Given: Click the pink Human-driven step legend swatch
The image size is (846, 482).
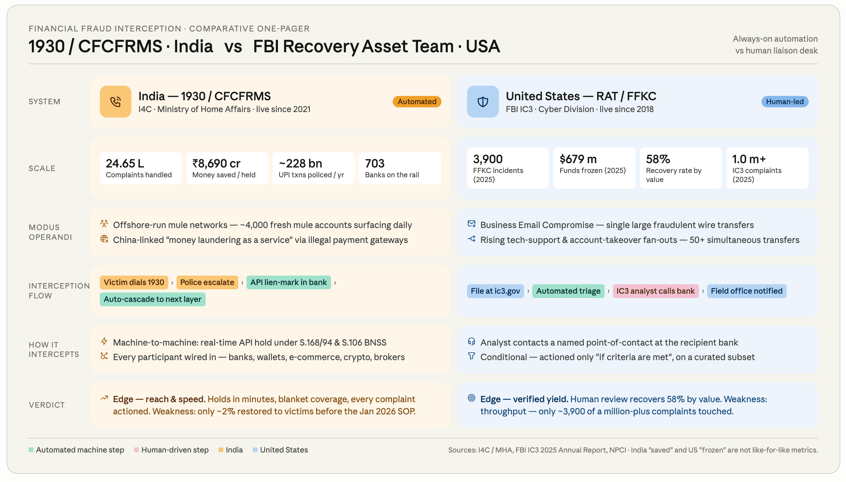Looking at the screenshot, I should pos(136,450).
